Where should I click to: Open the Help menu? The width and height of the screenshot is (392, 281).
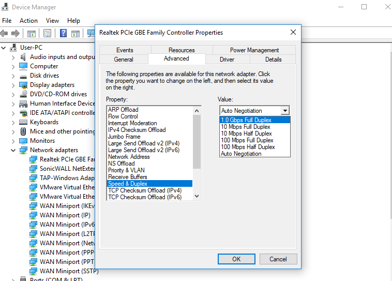coord(73,21)
